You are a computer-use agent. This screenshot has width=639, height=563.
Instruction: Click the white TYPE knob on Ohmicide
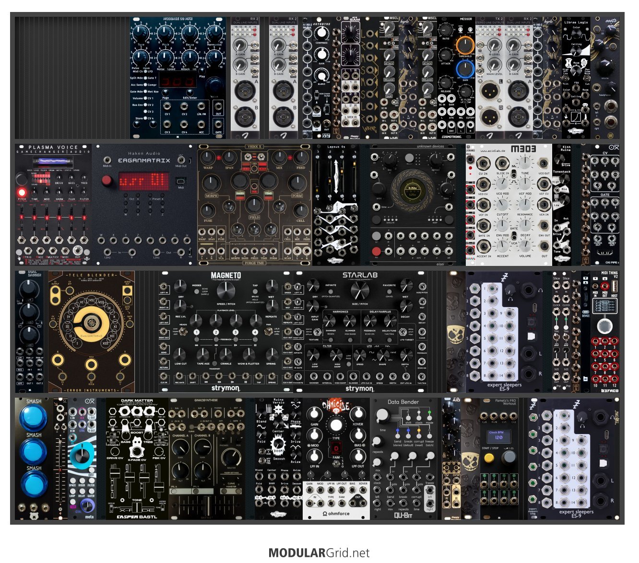pyautogui.click(x=336, y=425)
